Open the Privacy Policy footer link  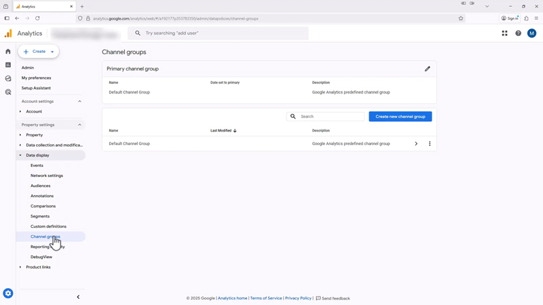coord(298,298)
